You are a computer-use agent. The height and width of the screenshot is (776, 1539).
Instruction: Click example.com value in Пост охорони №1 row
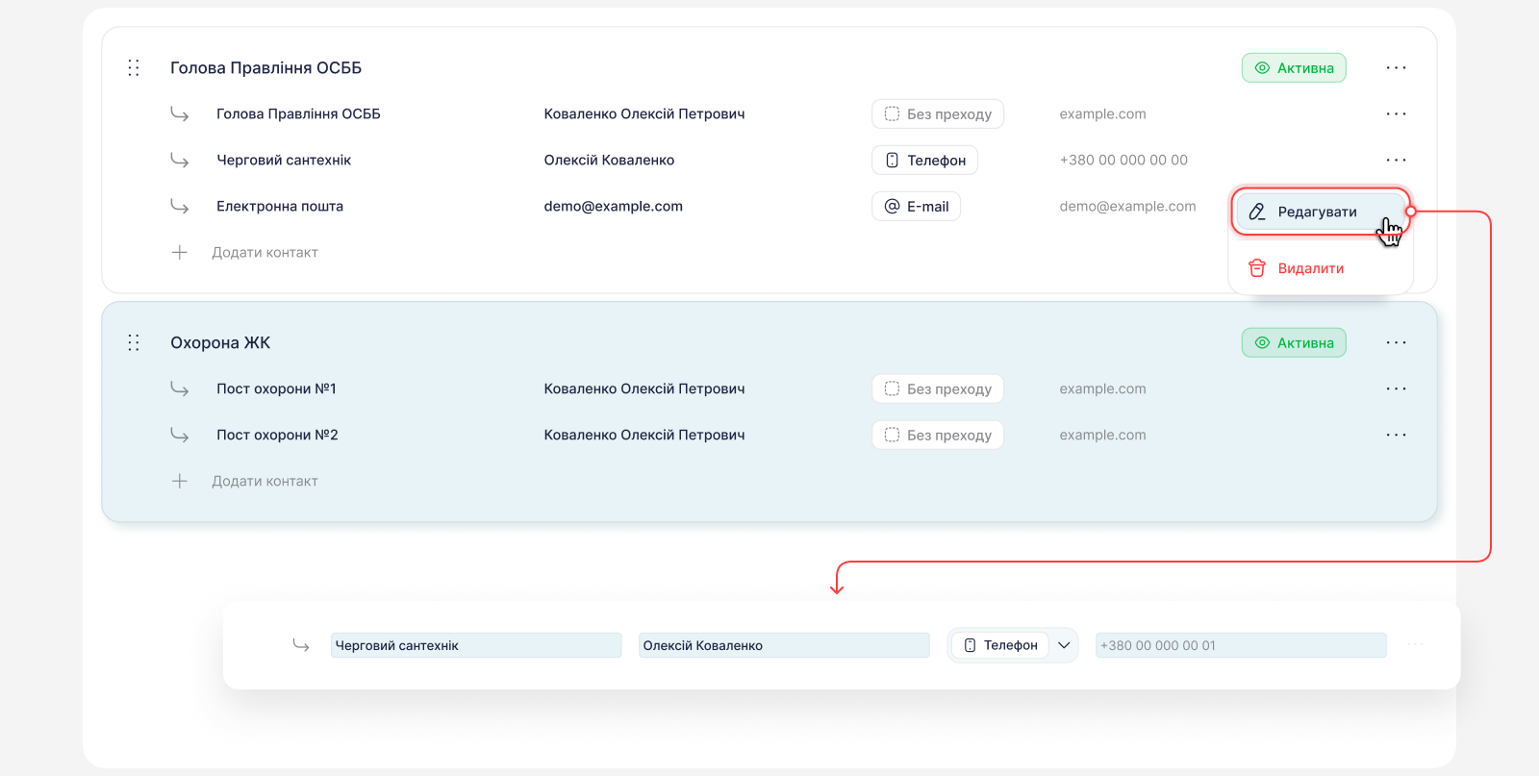coord(1102,388)
